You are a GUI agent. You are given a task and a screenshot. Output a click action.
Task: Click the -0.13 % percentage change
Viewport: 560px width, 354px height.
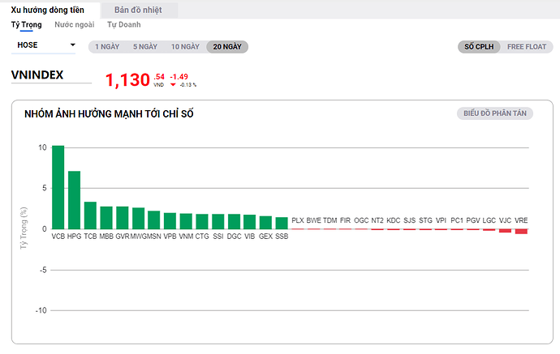tap(187, 85)
